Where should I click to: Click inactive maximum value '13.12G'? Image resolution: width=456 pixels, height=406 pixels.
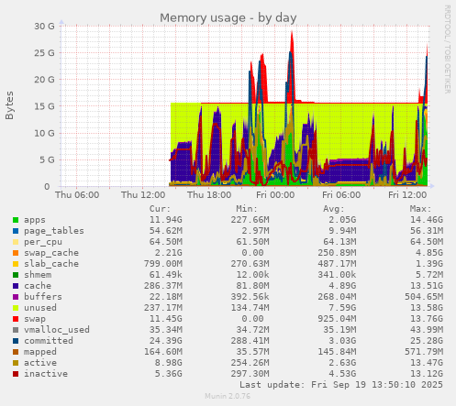click(427, 374)
